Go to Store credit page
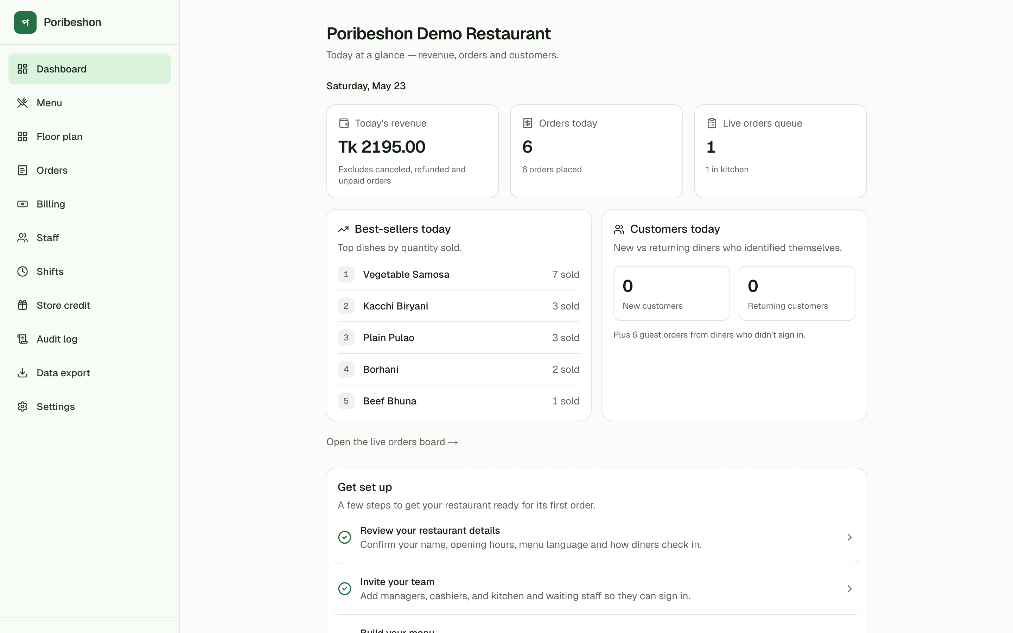 point(90,305)
